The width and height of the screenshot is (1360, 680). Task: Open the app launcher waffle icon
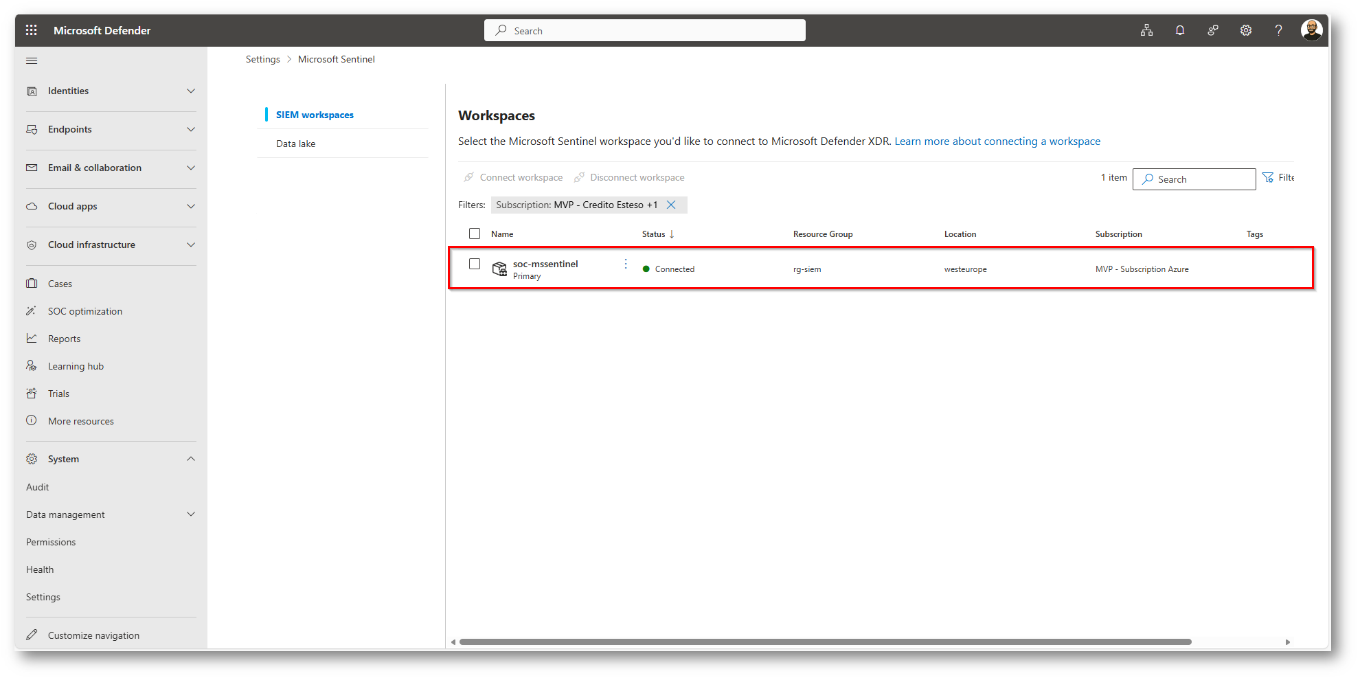[32, 30]
